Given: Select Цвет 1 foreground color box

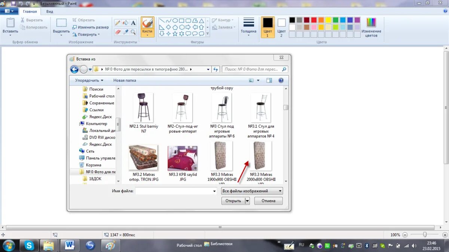Looking at the screenshot, I should click(x=268, y=27).
